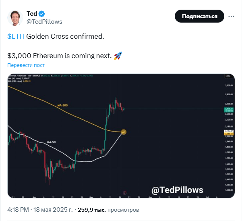Click the MA-200 label on the chart
Image resolution: width=242 pixels, height=221 pixels.
tap(62, 105)
